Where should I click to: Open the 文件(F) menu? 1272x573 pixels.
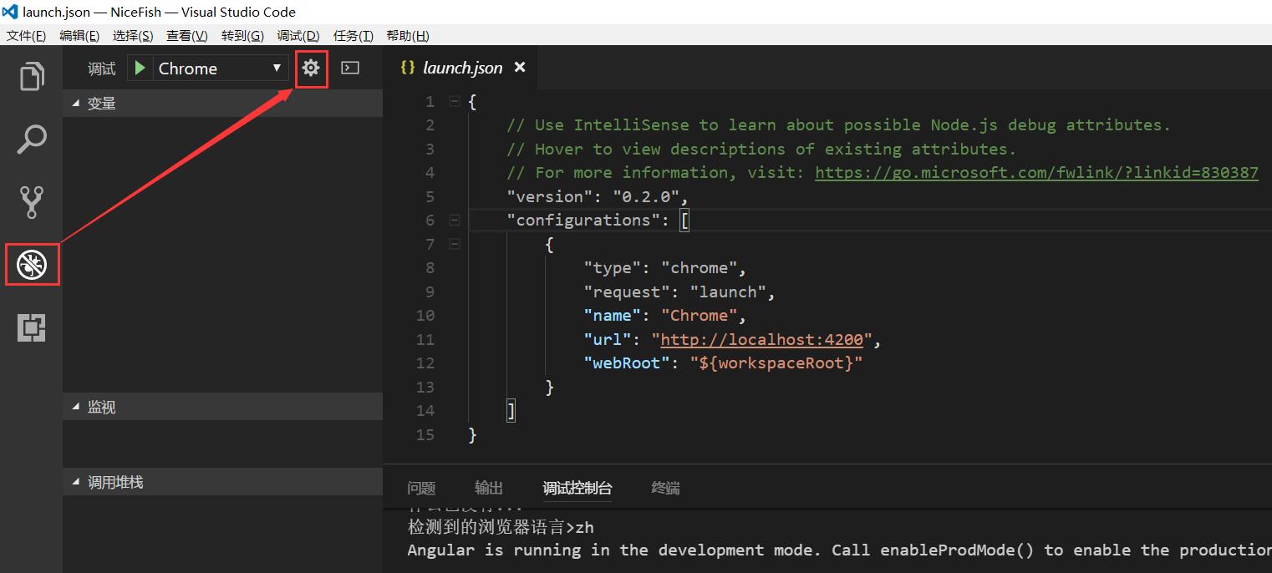[26, 35]
